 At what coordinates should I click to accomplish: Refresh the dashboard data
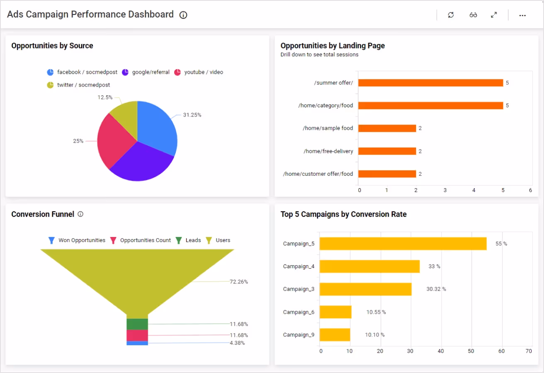pyautogui.click(x=451, y=15)
